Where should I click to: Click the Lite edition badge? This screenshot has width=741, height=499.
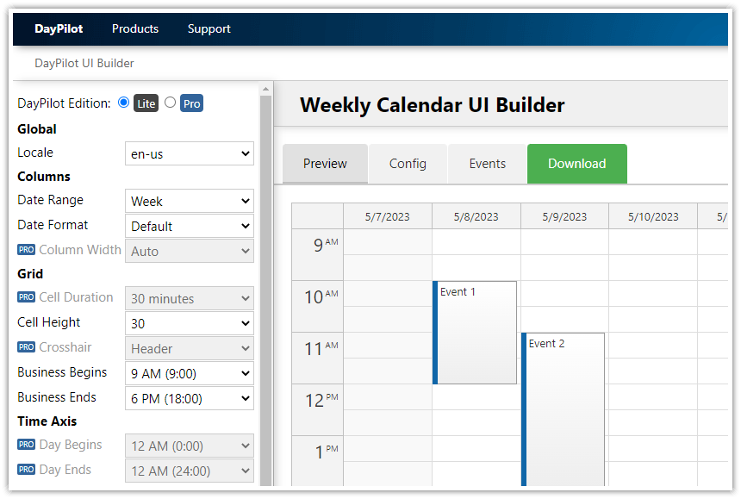(146, 103)
